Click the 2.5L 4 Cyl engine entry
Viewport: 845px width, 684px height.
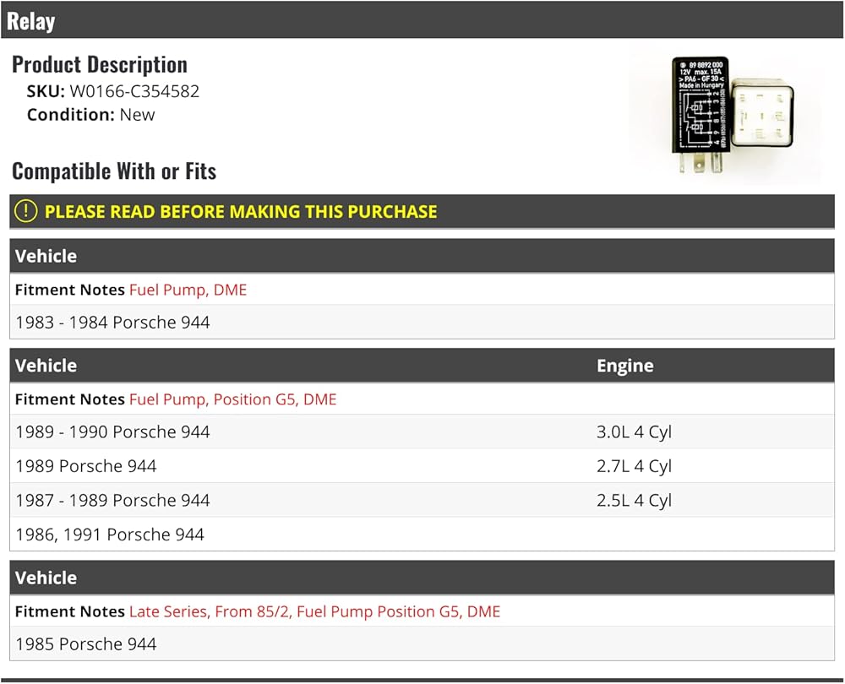tap(634, 501)
